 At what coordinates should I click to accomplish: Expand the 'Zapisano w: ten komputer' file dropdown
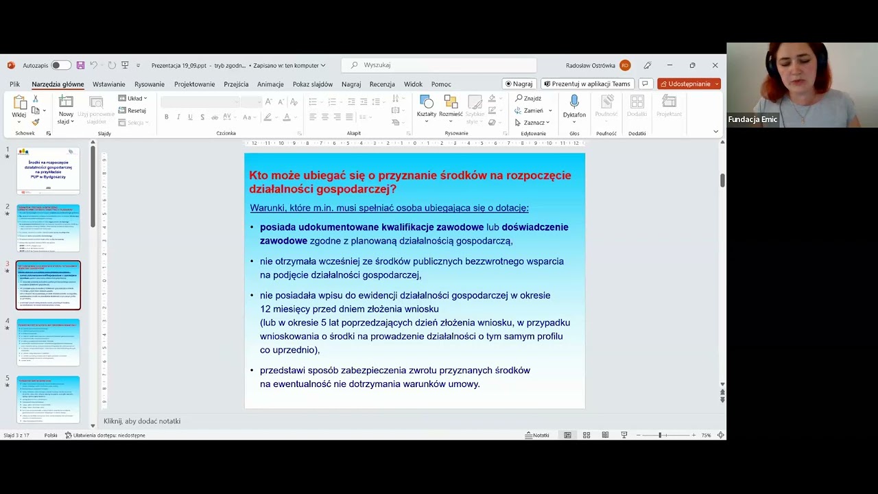tap(324, 66)
